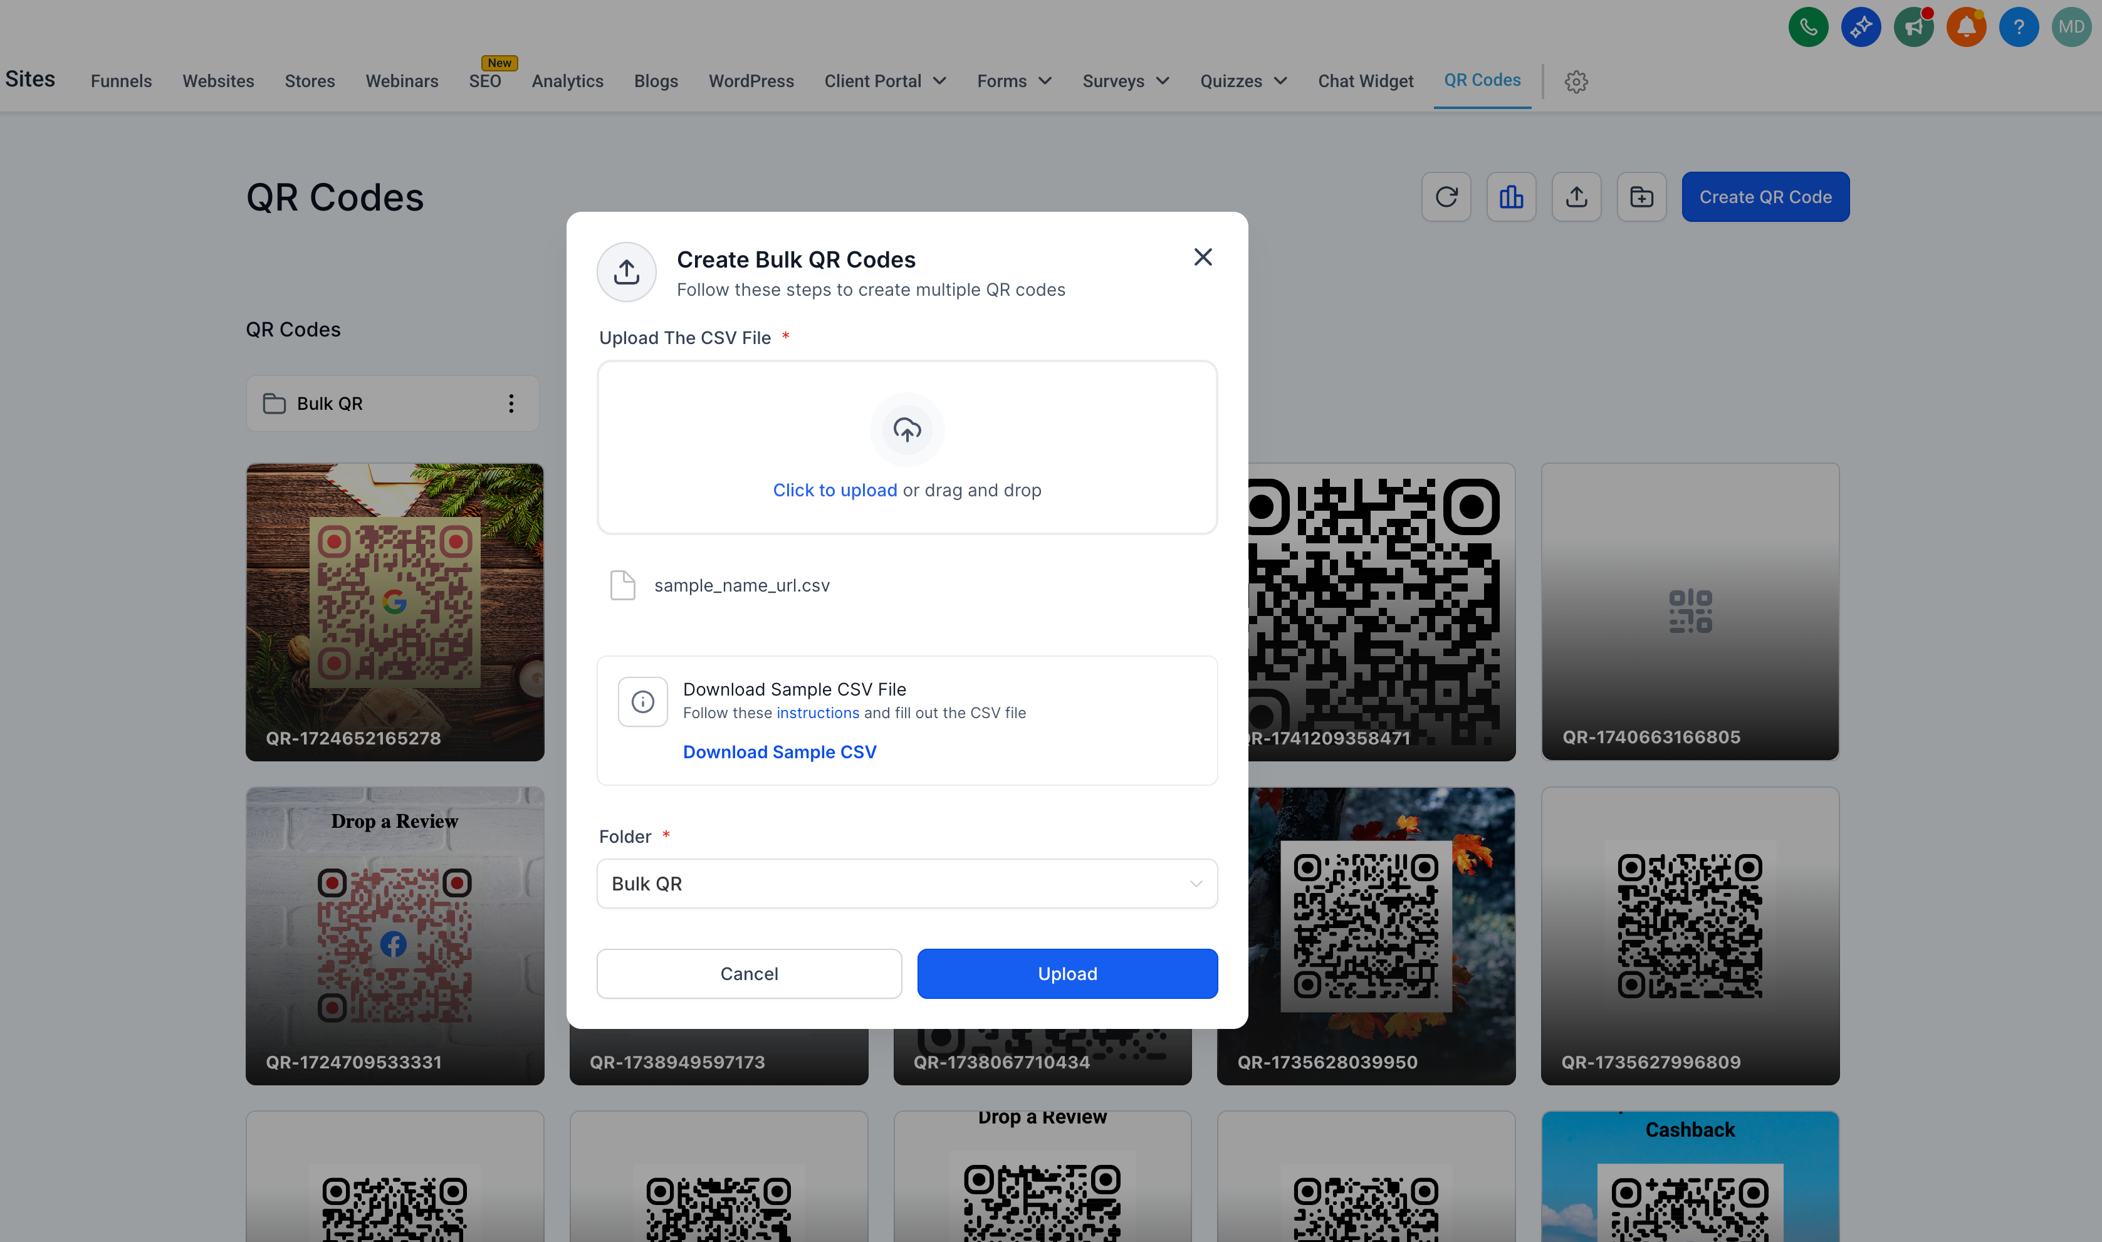
Task: Click the 'Click to upload' link
Action: 834,491
